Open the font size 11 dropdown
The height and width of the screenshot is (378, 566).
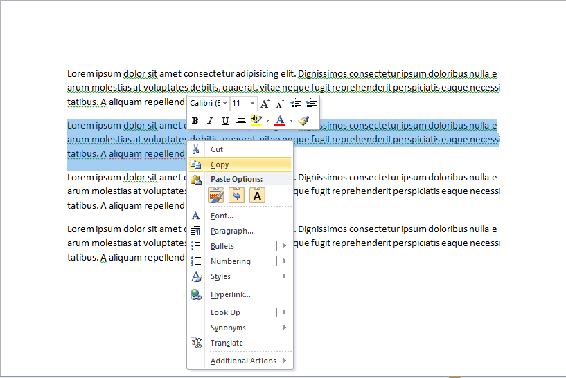point(253,104)
